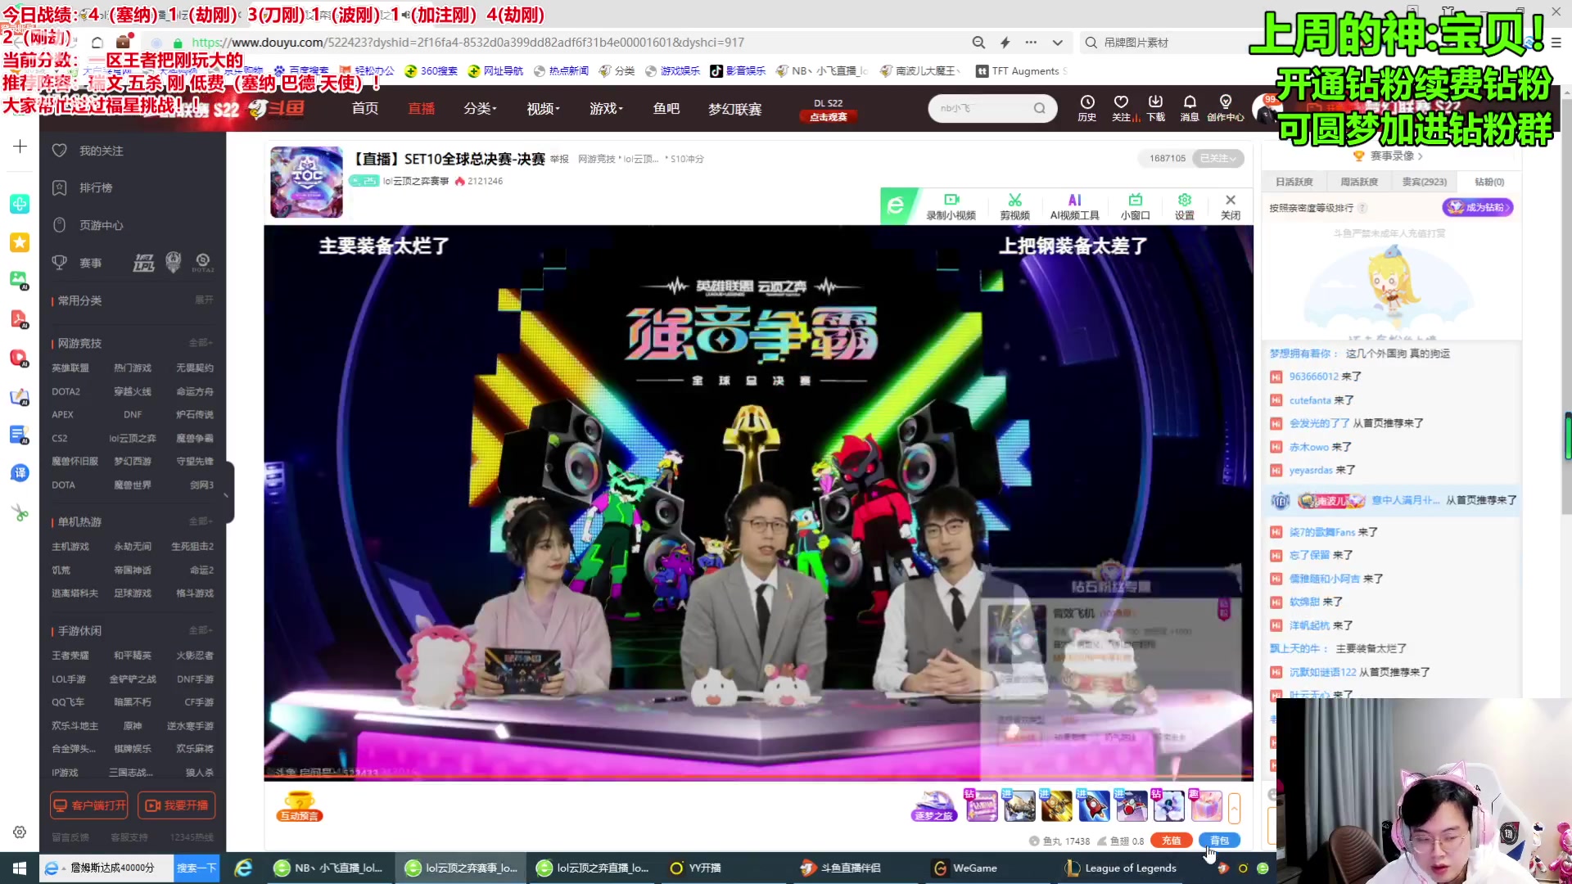
Task: Open the 下载 download icon in header
Action: [x=1155, y=108]
